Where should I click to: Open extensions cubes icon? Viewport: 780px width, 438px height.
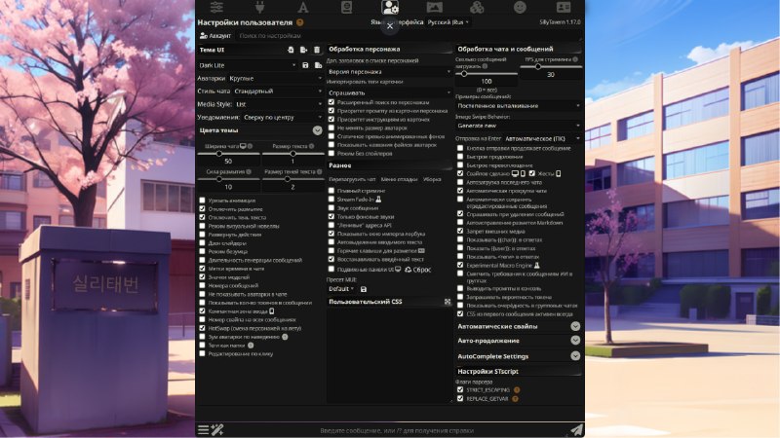[477, 7]
